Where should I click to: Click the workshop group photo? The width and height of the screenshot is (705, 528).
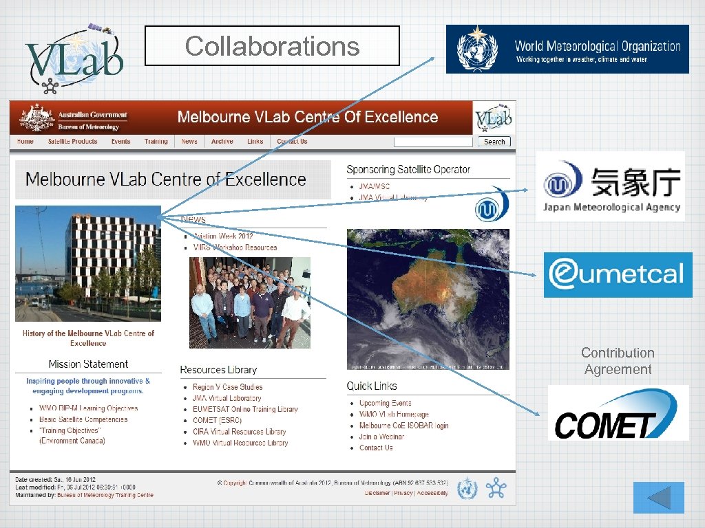coord(250,302)
